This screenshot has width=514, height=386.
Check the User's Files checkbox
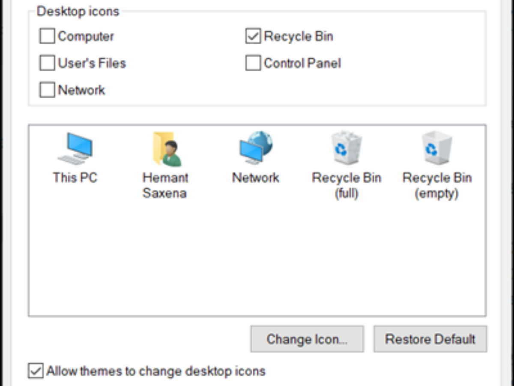47,63
